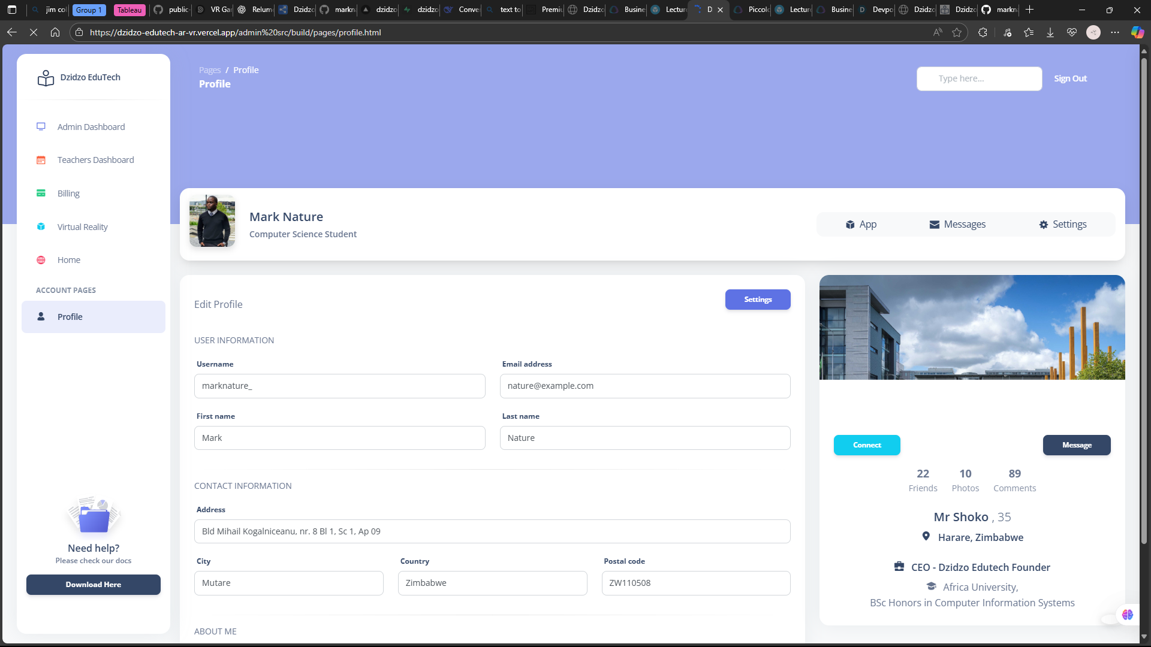This screenshot has width=1151, height=647.
Task: Click the browser downloads arrow icon
Action: pos(1050,32)
